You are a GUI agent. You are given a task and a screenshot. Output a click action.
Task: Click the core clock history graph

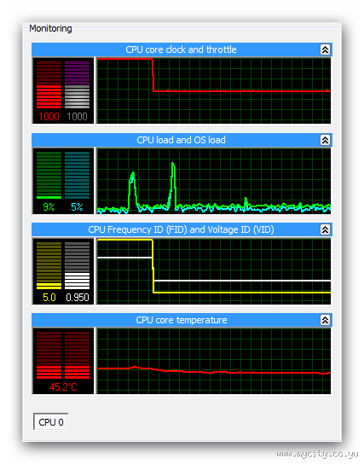pyautogui.click(x=214, y=91)
